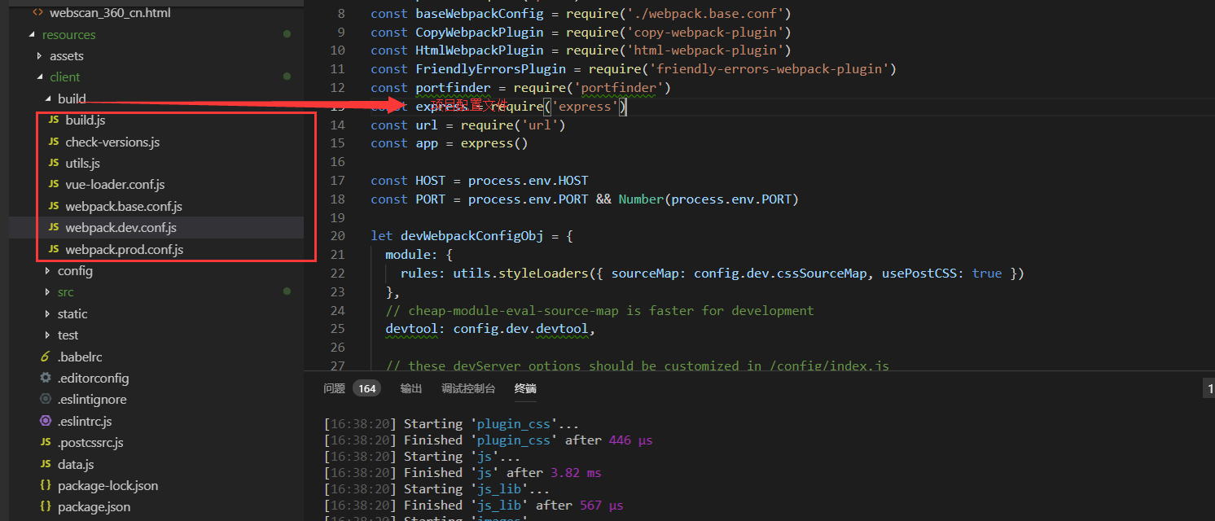The image size is (1215, 521).
Task: Click the HTML icon beside webscan_360_cn.html
Action: point(37,13)
